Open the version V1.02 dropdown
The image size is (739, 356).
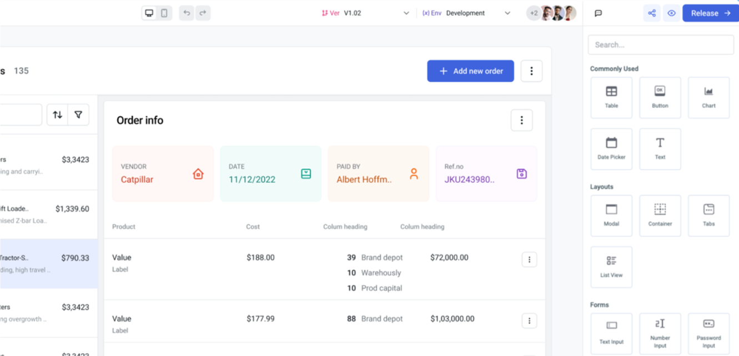(365, 13)
